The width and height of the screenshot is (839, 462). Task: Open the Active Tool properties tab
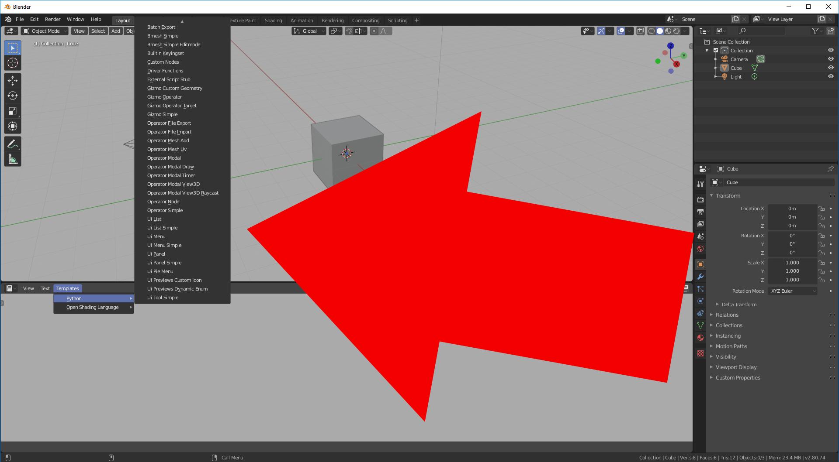[700, 184]
